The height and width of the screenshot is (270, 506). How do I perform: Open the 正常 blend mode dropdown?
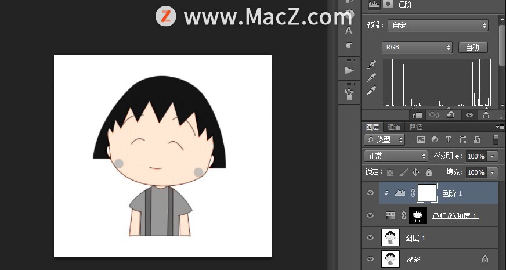click(396, 156)
